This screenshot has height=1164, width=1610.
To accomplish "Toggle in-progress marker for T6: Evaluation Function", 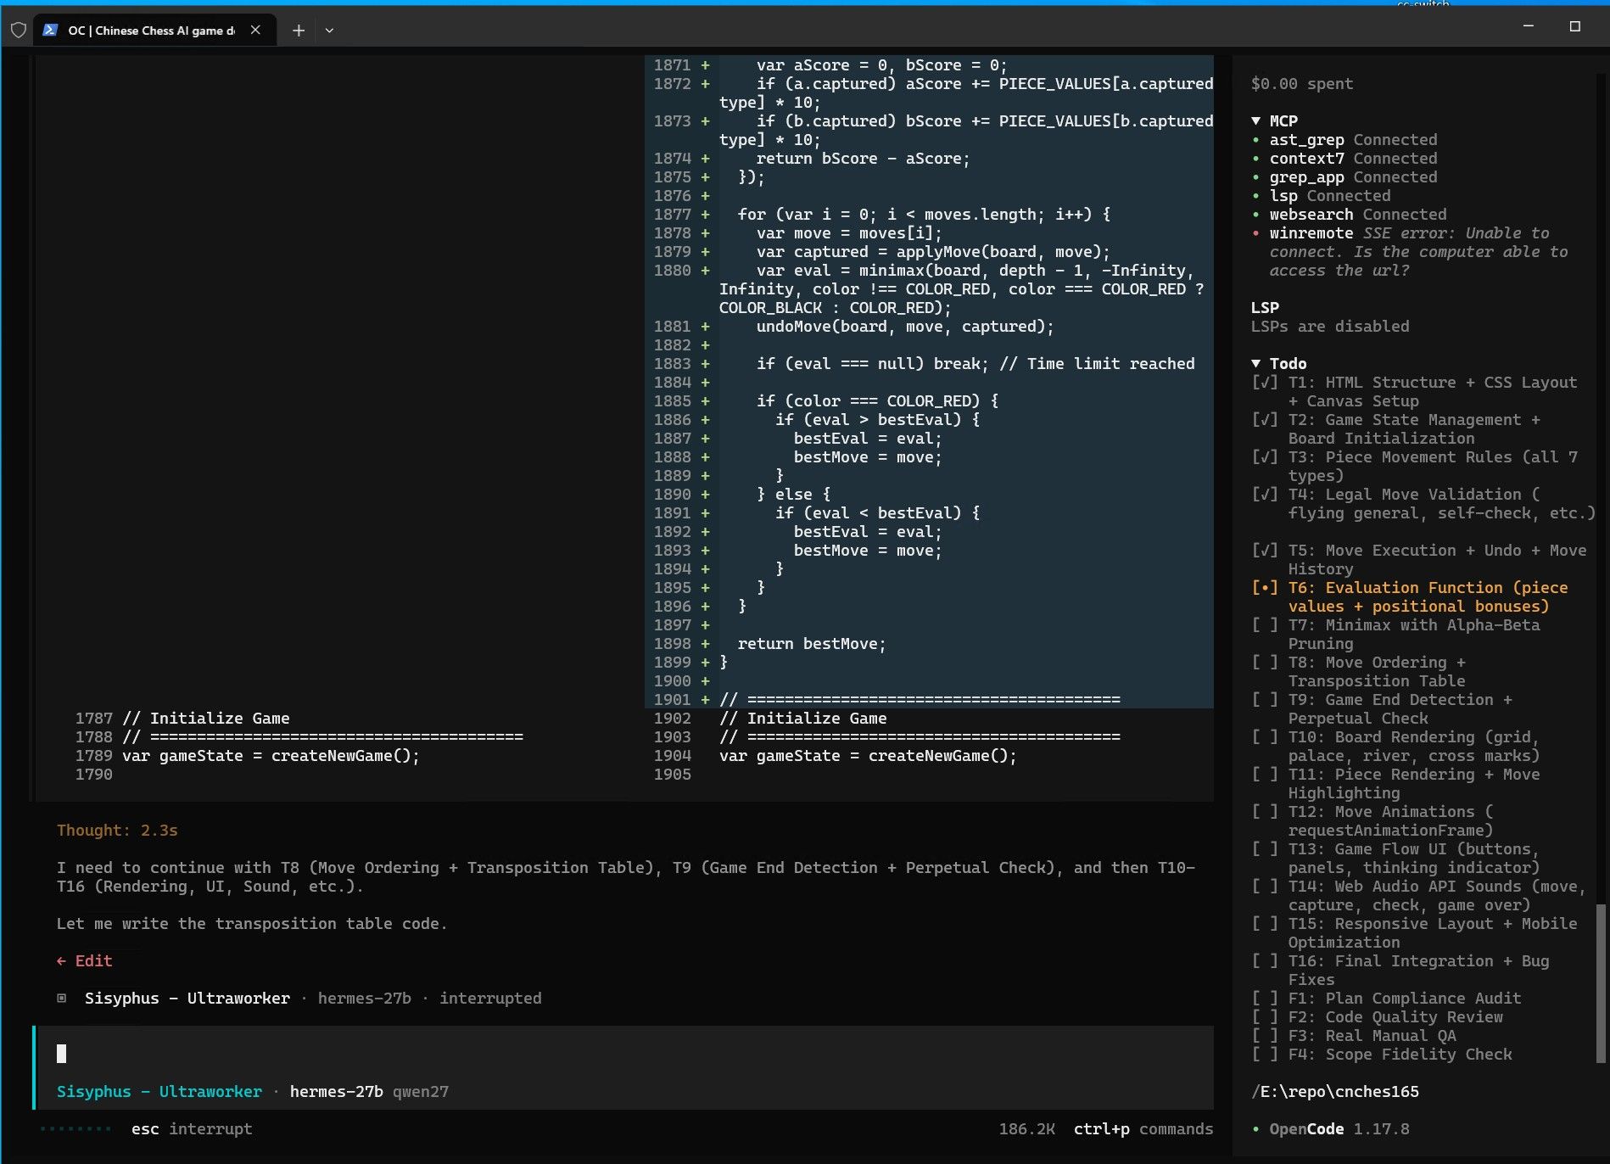I will (x=1265, y=588).
